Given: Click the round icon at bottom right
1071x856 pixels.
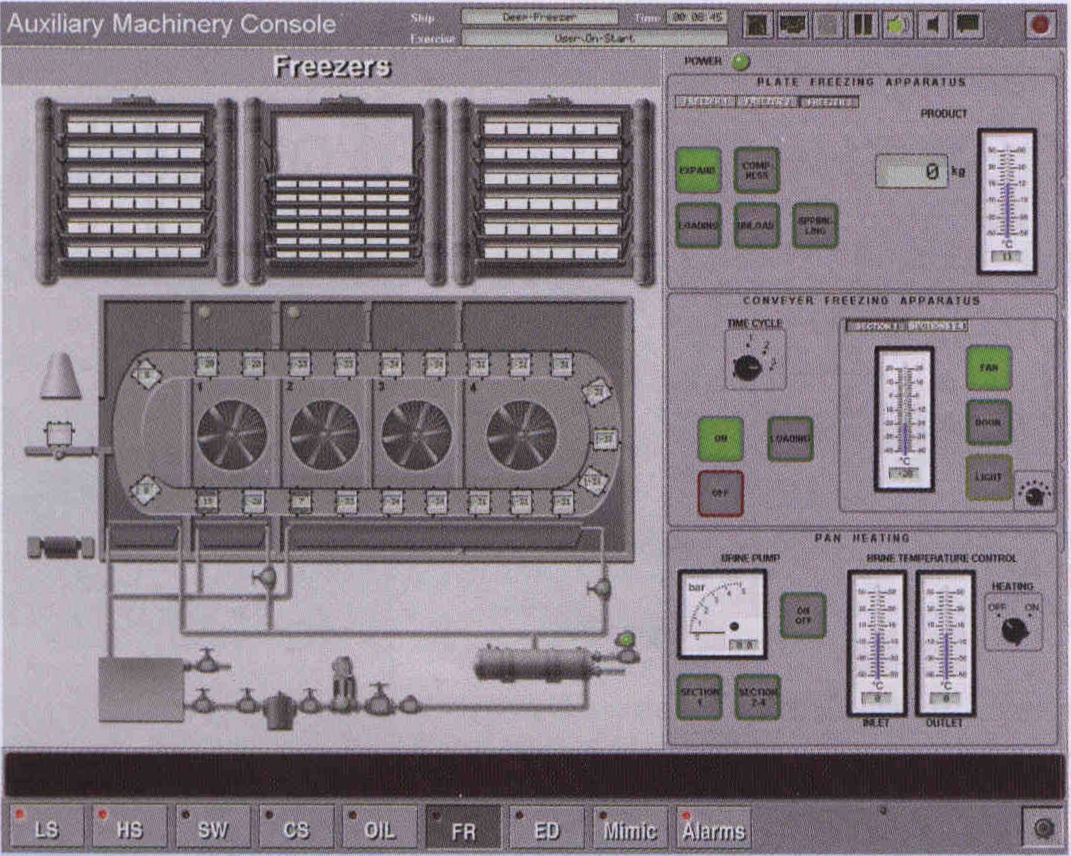Looking at the screenshot, I should point(1043,829).
